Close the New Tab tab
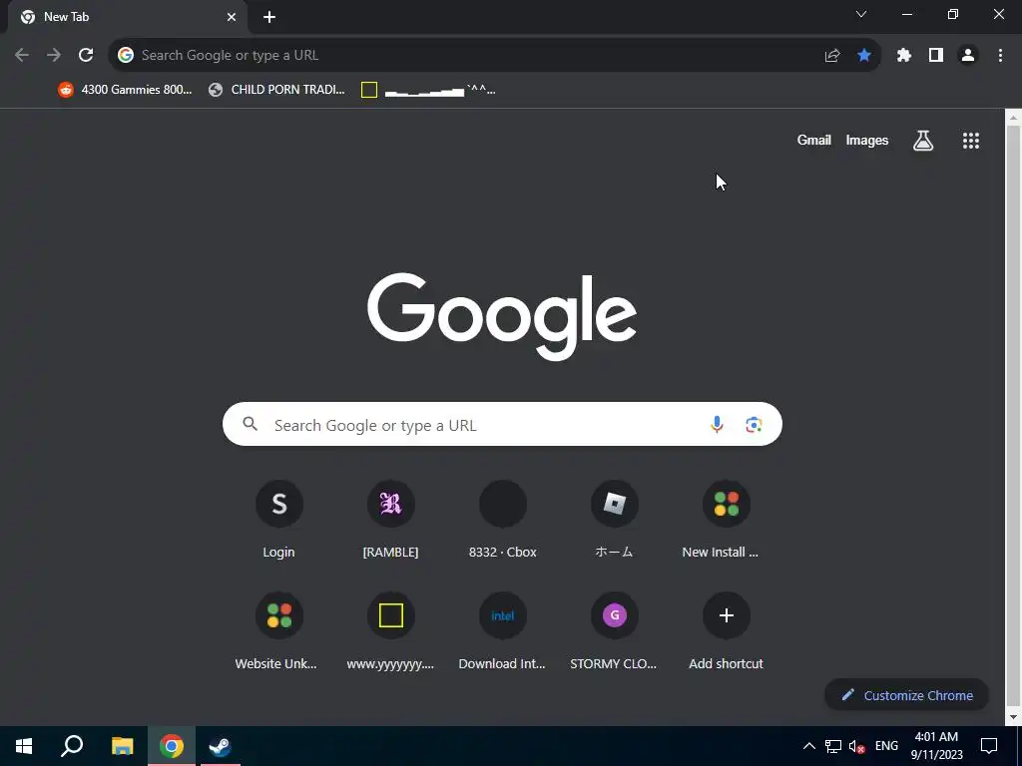 point(232,17)
